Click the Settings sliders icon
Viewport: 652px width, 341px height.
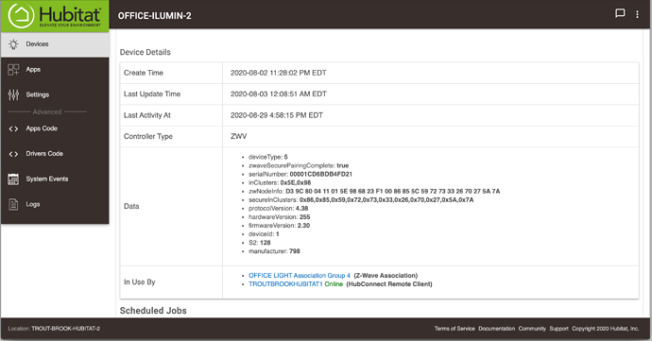[13, 94]
